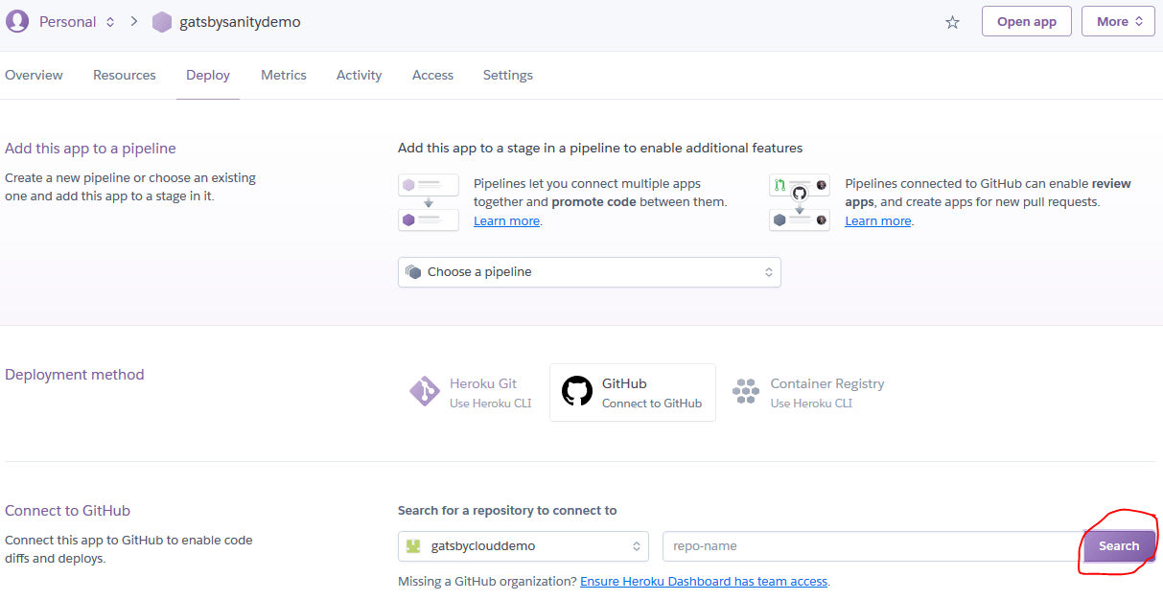Open the Access tab
Viewport: 1163px width, 600px height.
click(x=432, y=75)
